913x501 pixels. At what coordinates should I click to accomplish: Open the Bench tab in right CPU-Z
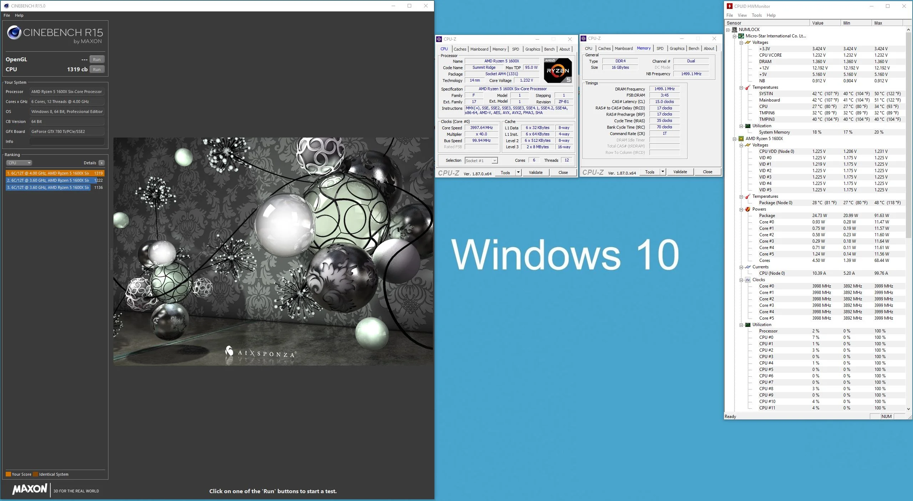tap(694, 48)
